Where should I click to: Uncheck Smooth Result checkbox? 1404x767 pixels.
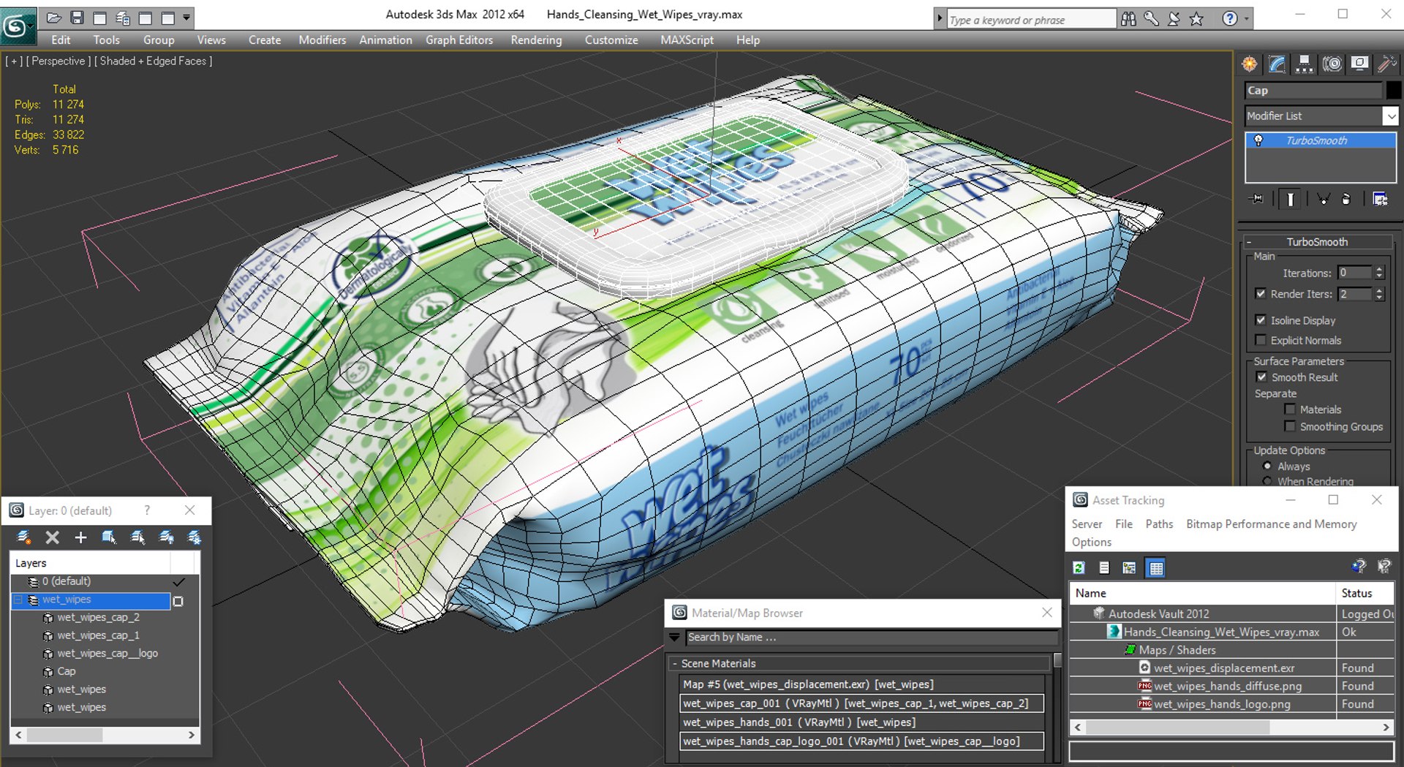1261,377
